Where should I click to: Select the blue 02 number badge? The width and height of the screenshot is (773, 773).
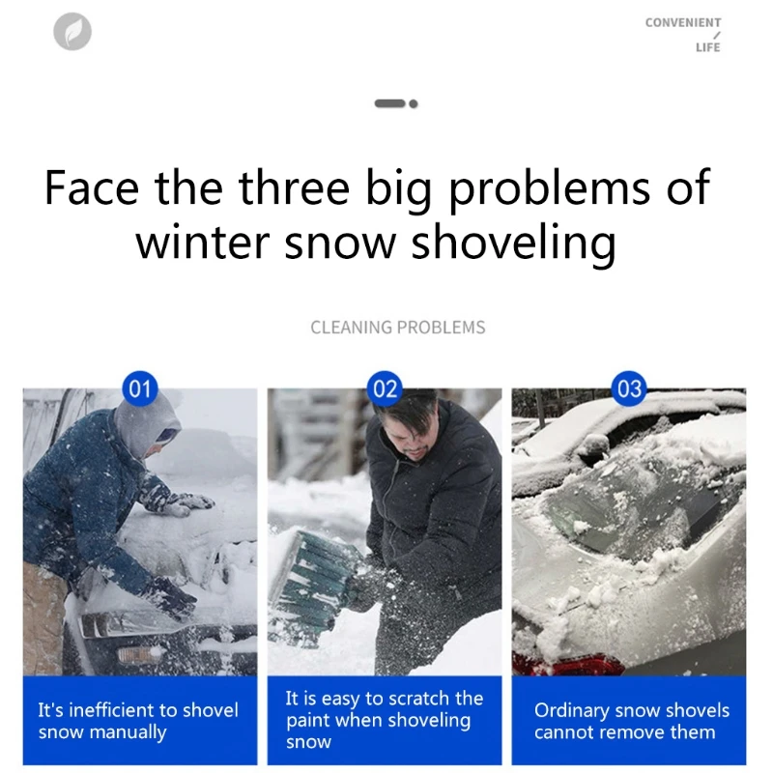(385, 388)
